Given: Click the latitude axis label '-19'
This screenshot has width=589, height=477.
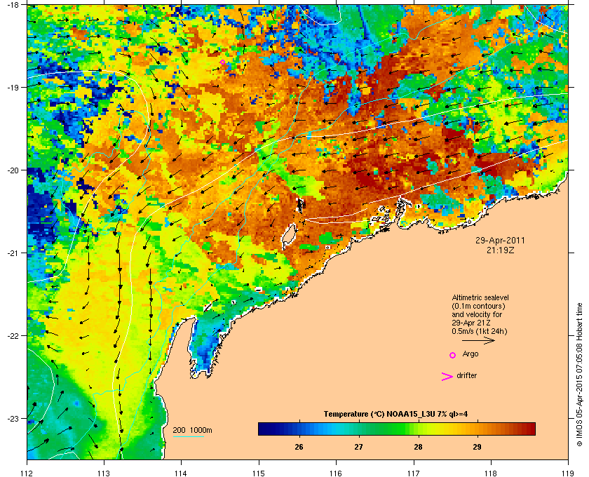Looking at the screenshot, I should [x=13, y=87].
